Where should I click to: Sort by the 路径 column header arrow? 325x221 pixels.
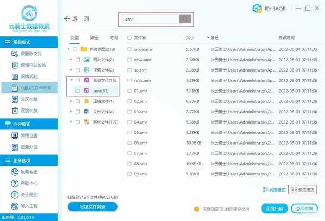(208, 37)
